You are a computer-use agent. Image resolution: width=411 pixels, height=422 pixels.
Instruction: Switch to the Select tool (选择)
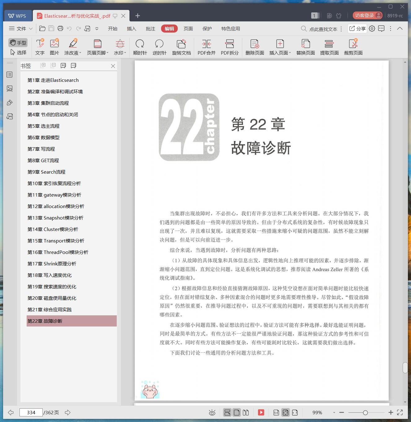[x=18, y=52]
